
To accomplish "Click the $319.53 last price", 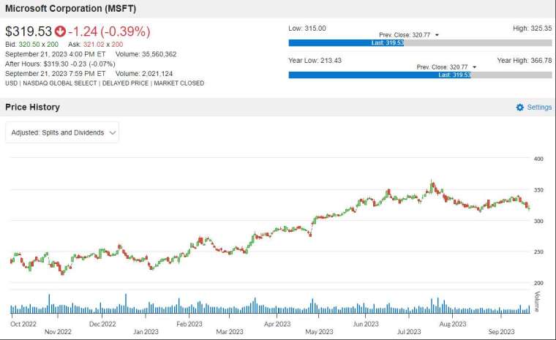I will [29, 31].
